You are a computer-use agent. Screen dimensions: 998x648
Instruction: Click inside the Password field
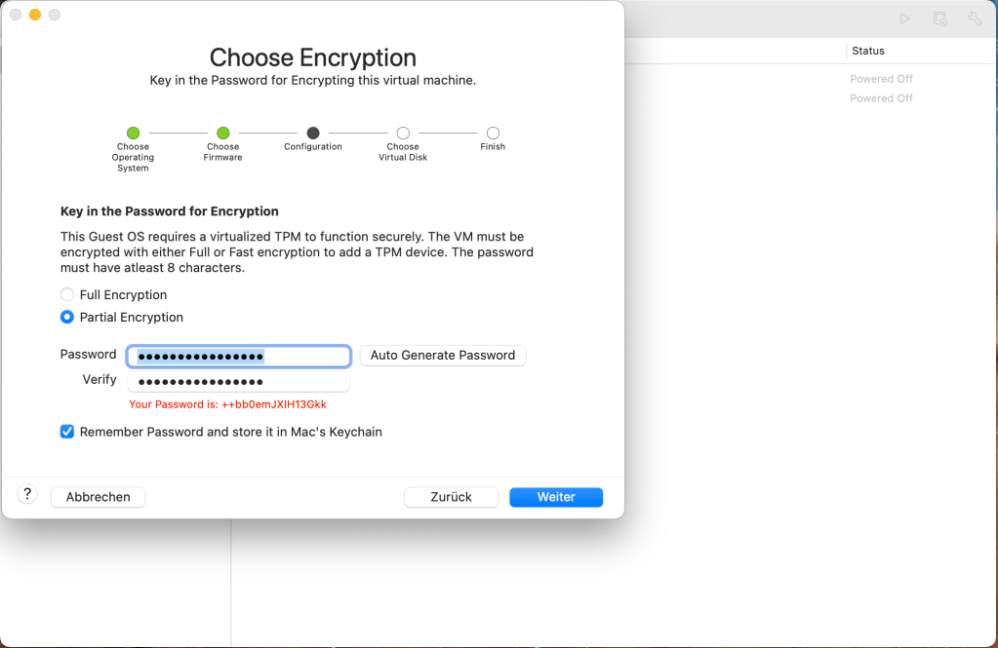point(237,356)
